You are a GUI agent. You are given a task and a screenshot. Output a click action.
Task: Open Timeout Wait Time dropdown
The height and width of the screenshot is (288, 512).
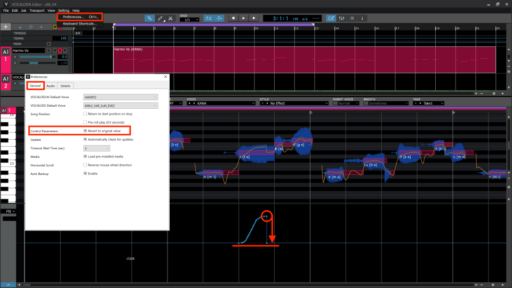click(97, 148)
